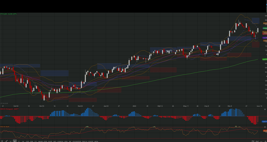Select the highlighted H timeframe button
This screenshot has height=142, width=267.
(15, 141)
